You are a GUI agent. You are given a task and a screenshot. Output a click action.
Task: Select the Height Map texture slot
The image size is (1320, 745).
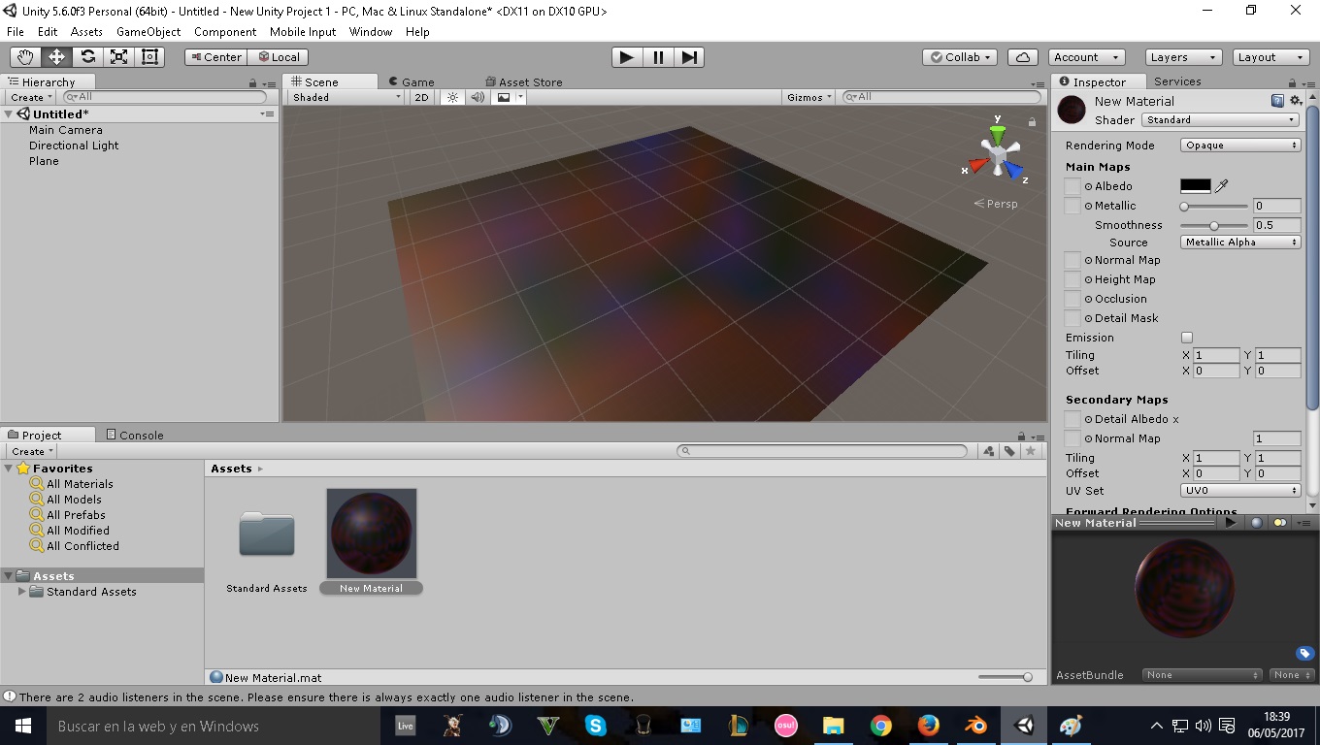coord(1072,279)
